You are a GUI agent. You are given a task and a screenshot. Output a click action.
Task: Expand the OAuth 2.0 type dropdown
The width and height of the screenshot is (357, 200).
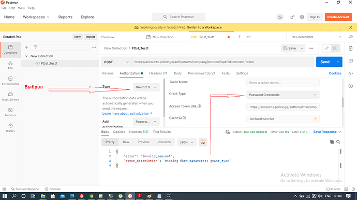pos(146,87)
